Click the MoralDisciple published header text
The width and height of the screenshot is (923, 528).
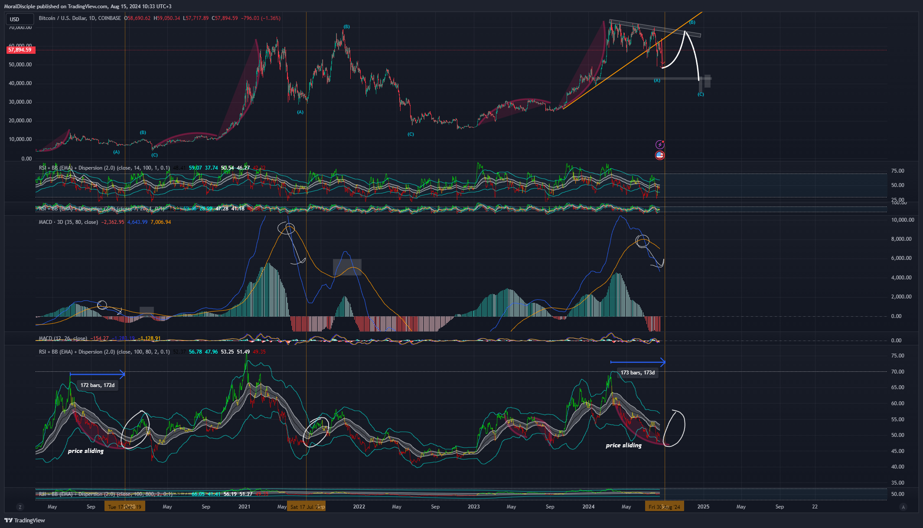point(88,7)
